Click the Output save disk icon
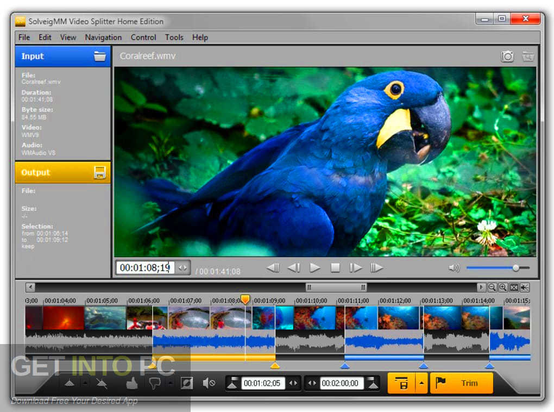The height and width of the screenshot is (412, 554). click(99, 173)
